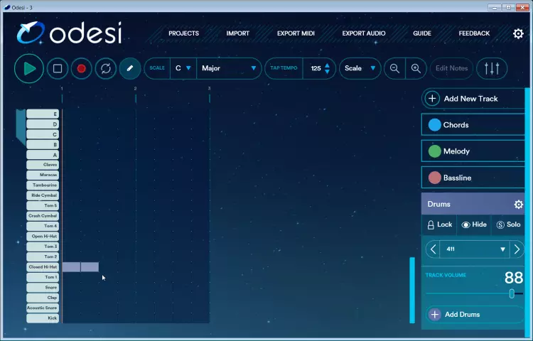This screenshot has height=341, width=533.
Task: Click the Tambourine row label
Action: pos(43,185)
